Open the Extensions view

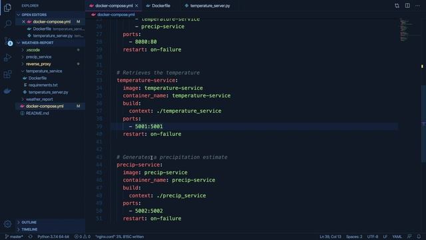[x=7, y=74]
